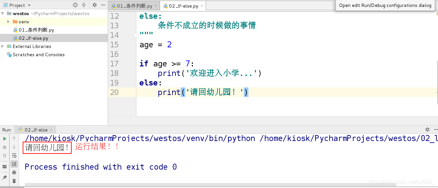Screen dimensions: 438x188
Task: Collapse the westos project root
Action: (3, 13)
